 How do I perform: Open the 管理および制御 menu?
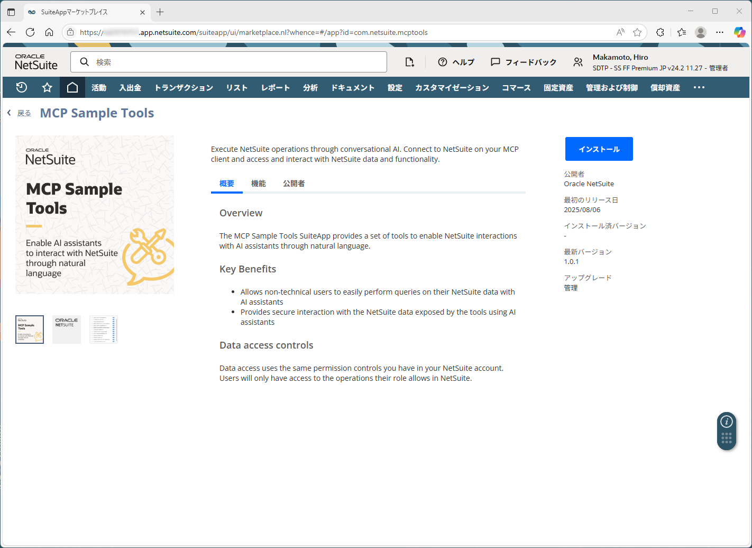coord(612,87)
